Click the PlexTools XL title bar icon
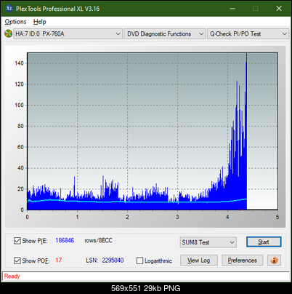Screen dimensions: 292x294 (9, 9)
